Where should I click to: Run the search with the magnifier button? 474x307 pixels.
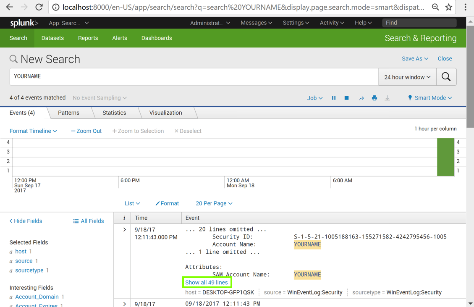(x=446, y=77)
